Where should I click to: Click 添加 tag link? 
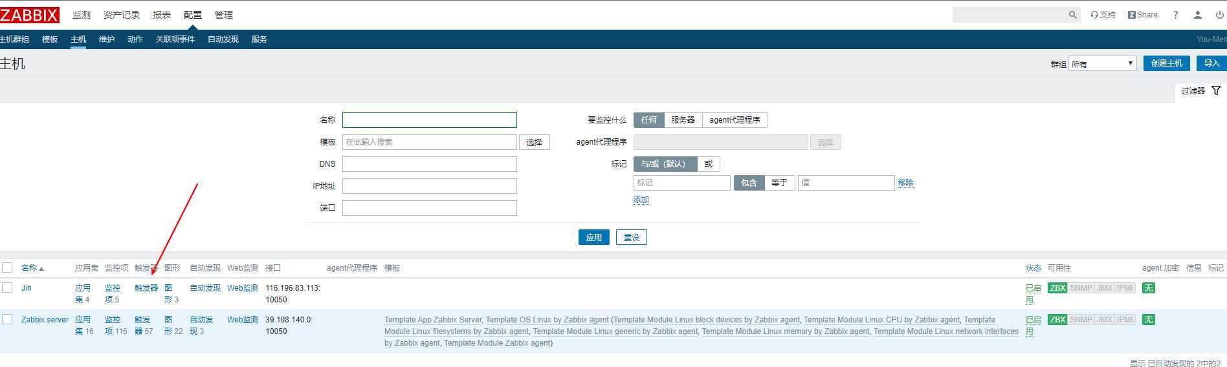click(x=641, y=200)
